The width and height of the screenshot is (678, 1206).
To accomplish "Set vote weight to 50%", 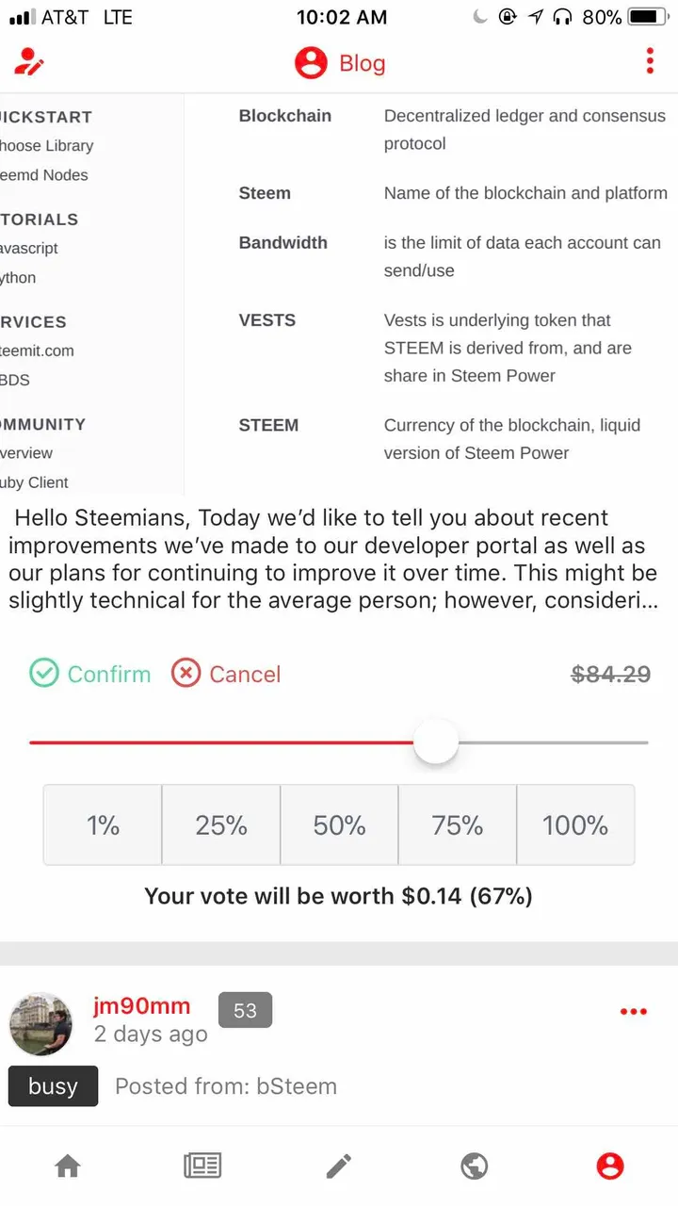I will tap(339, 825).
